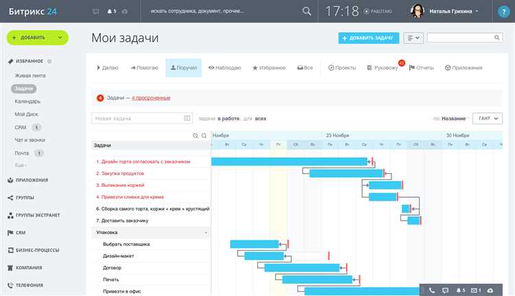The width and height of the screenshot is (515, 296).
Task: Click the mail icon in bottom panel
Action: pyautogui.click(x=474, y=290)
